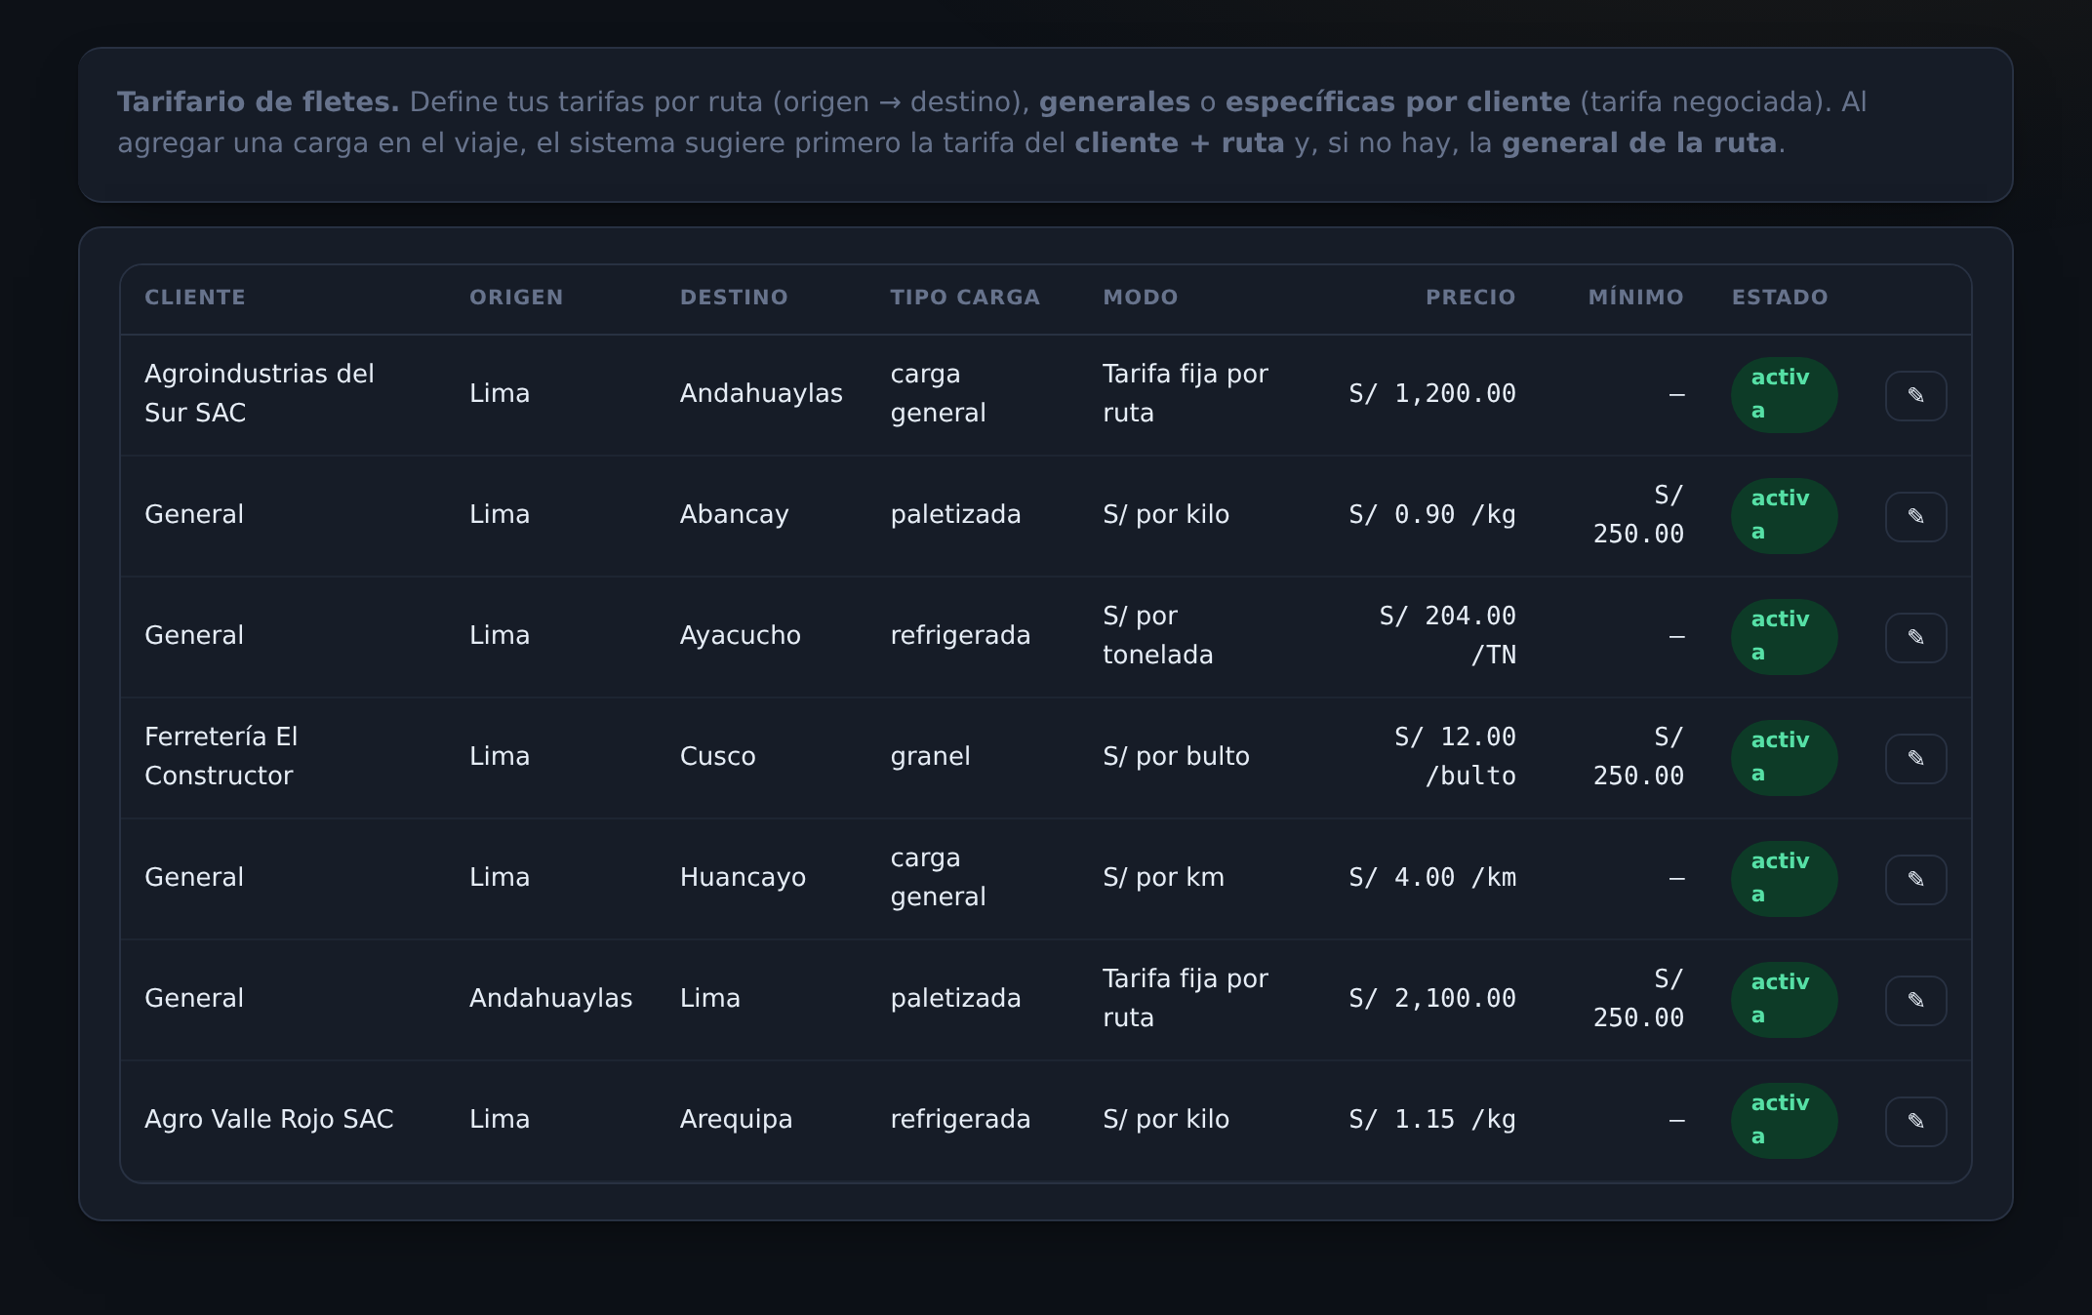Click activa status for Abancay row
The image size is (2092, 1315).
(1784, 516)
